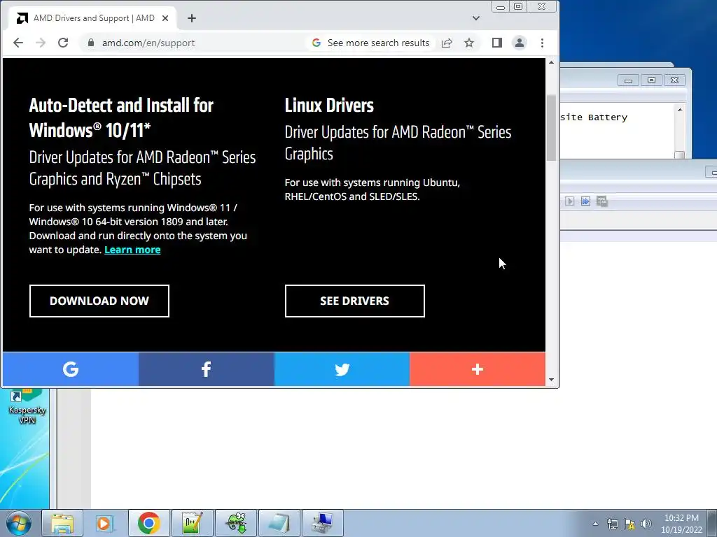The width and height of the screenshot is (717, 537).
Task: Click the share page icon
Action: [x=447, y=43]
